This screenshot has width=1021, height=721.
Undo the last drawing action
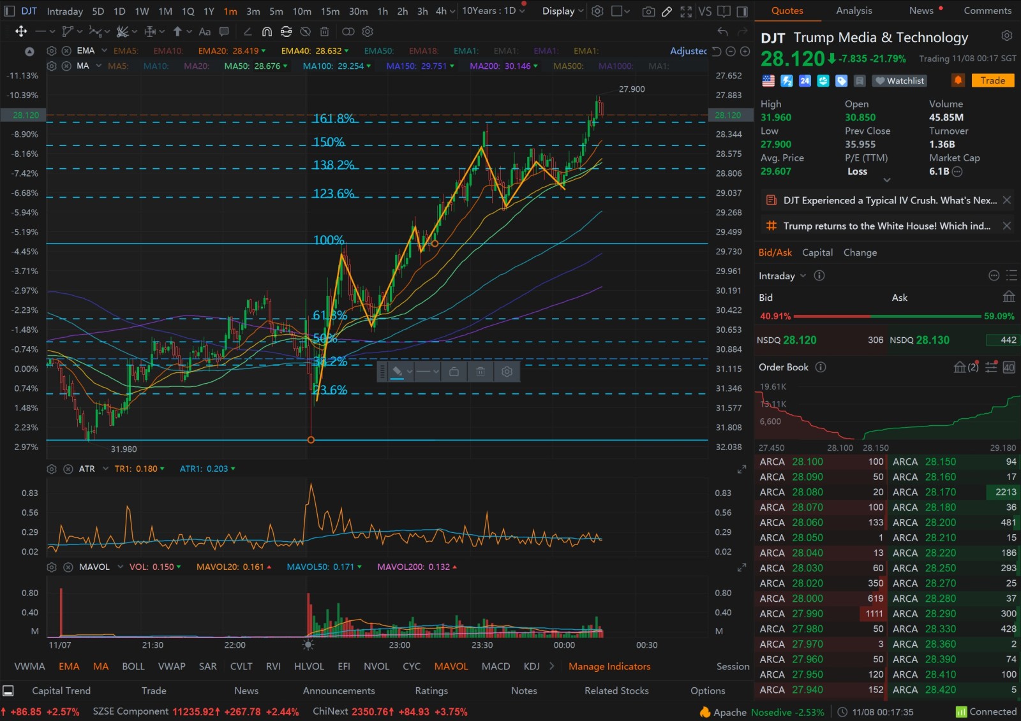[722, 31]
